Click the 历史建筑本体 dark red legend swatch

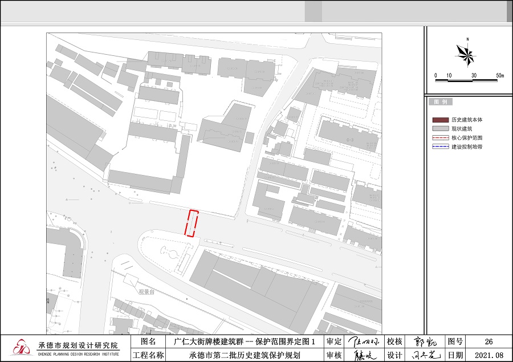point(441,120)
